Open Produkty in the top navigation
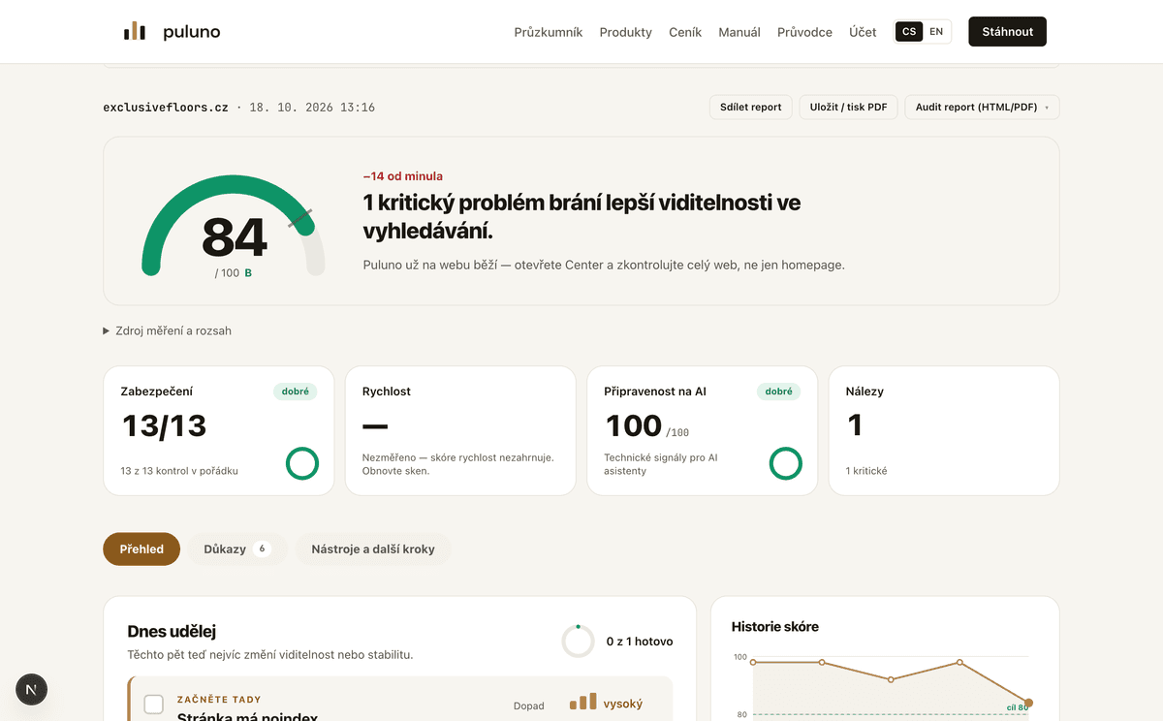Viewport: 1163px width, 721px height. click(x=626, y=32)
